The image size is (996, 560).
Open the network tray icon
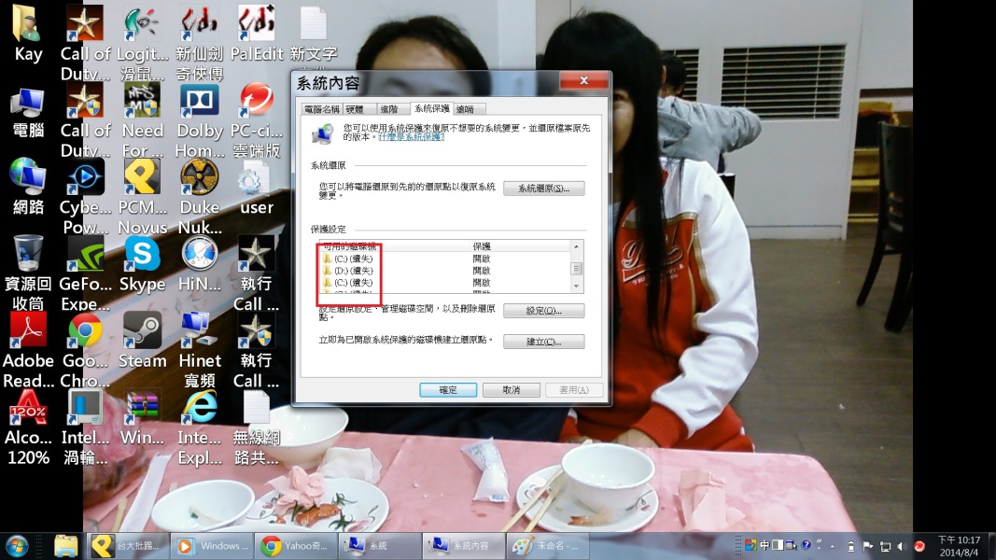pyautogui.click(x=885, y=546)
